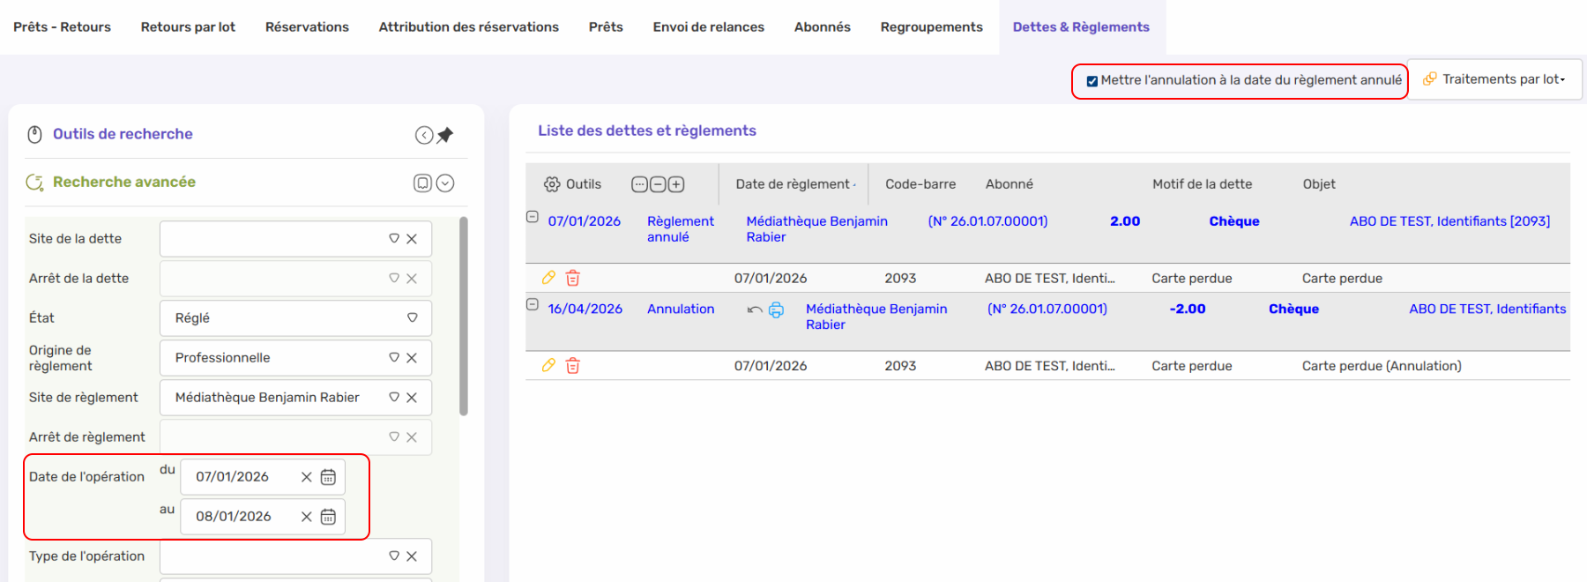The height and width of the screenshot is (582, 1587).
Task: Clear the Arrêt de règlement field
Action: (x=412, y=437)
